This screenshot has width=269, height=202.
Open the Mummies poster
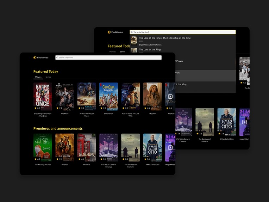(x=87, y=148)
